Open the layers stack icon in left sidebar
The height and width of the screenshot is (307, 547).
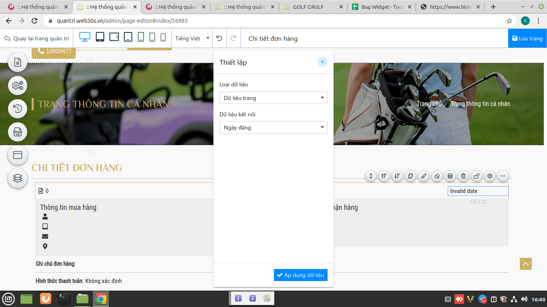tap(18, 178)
